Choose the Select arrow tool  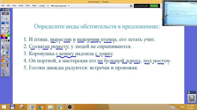[3, 47]
